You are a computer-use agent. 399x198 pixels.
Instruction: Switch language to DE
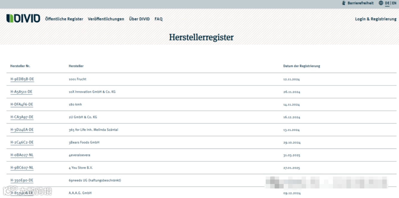pos(387,3)
